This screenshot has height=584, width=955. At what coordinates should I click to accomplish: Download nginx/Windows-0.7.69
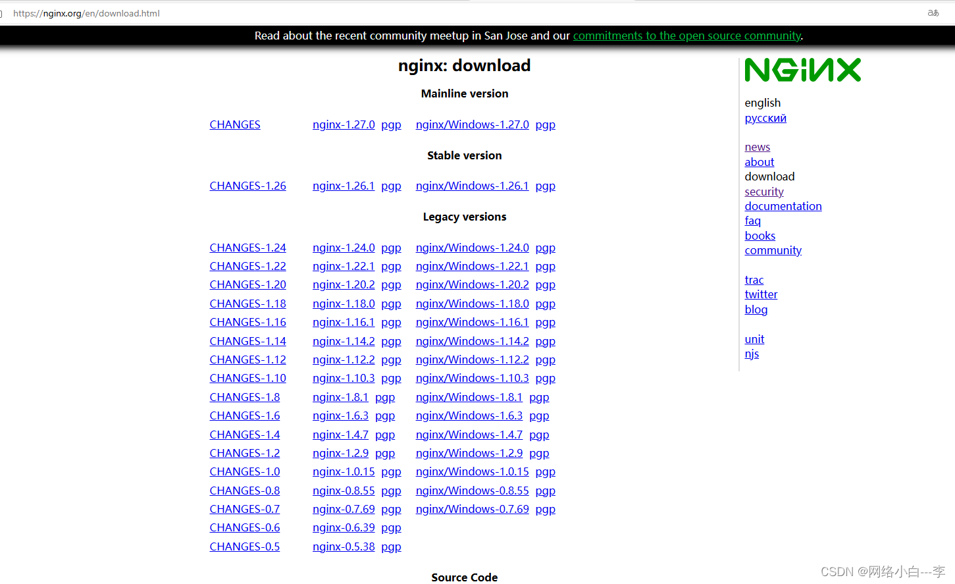(472, 509)
